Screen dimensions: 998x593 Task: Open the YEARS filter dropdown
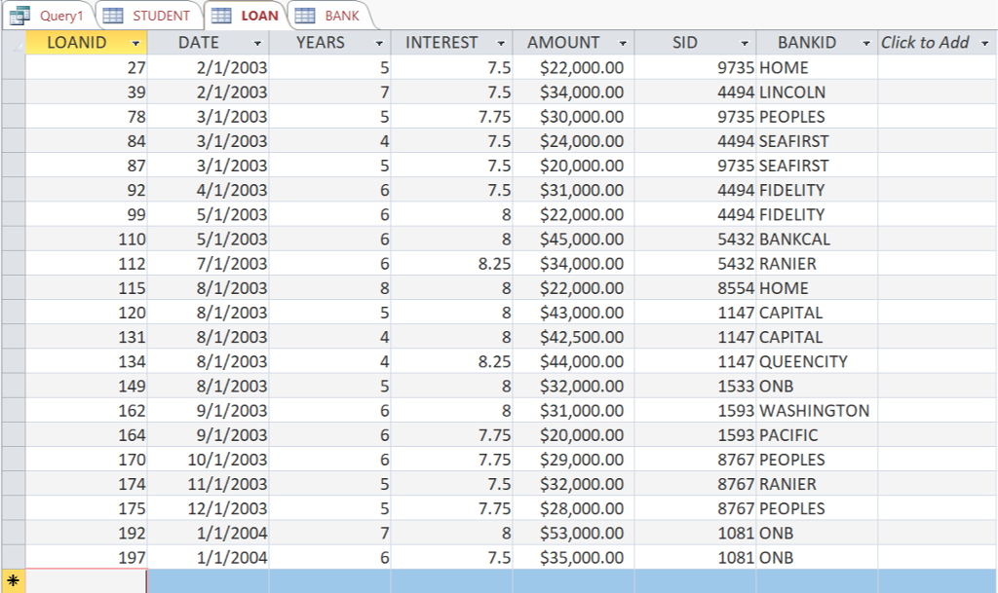pyautogui.click(x=379, y=43)
